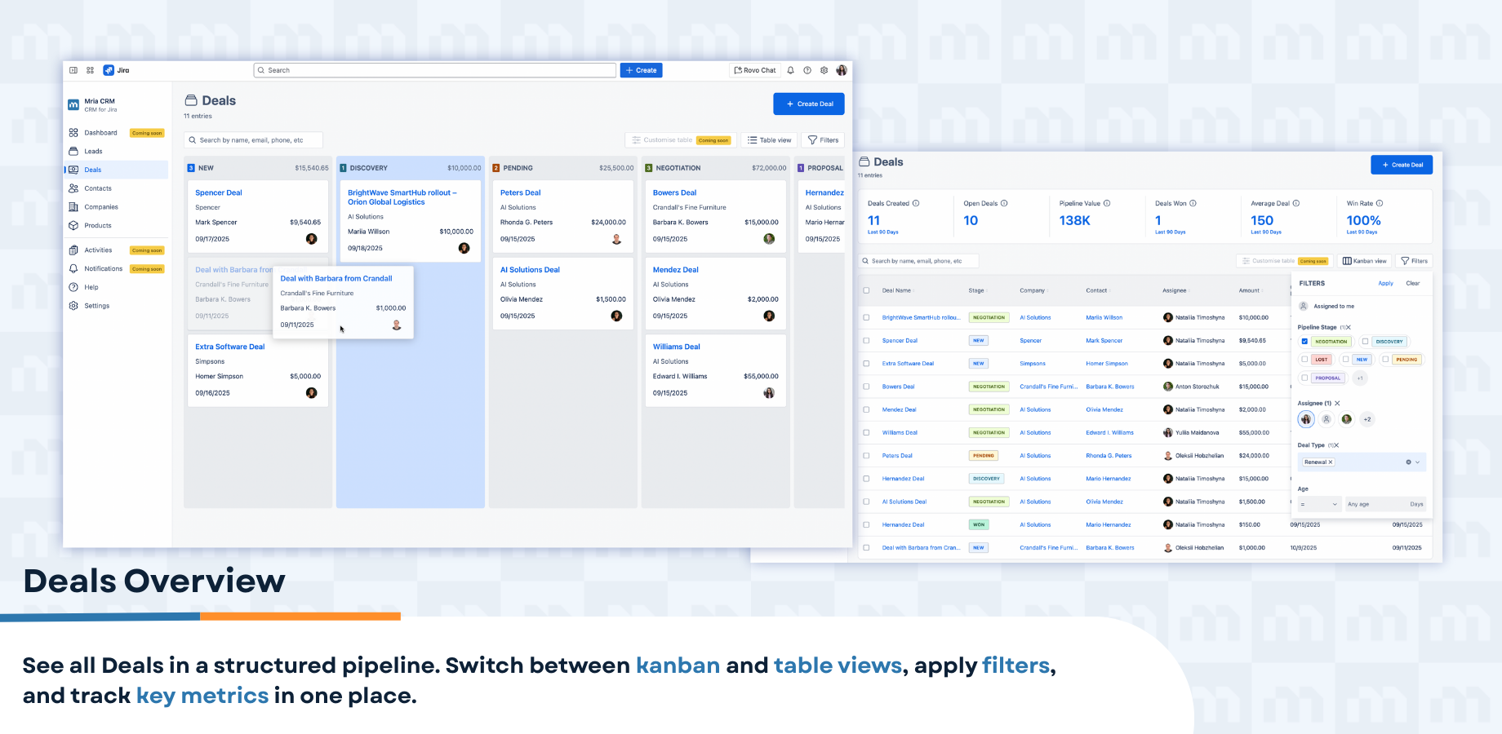The height and width of the screenshot is (734, 1502).
Task: Click the Any age input field
Action: tap(1385, 504)
